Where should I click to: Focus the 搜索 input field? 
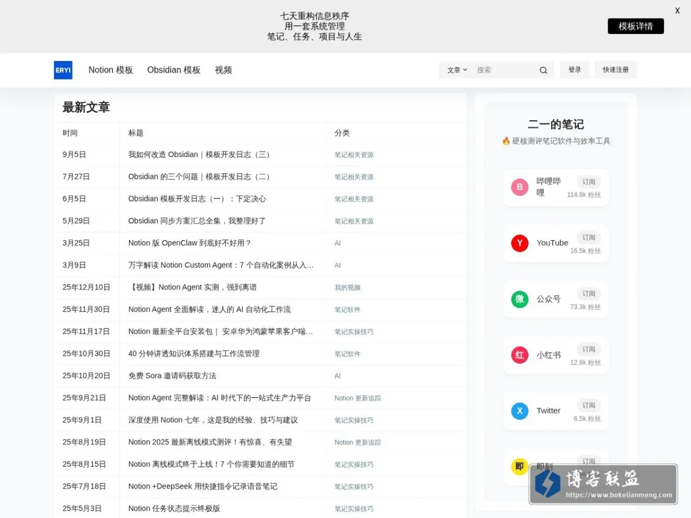[504, 70]
